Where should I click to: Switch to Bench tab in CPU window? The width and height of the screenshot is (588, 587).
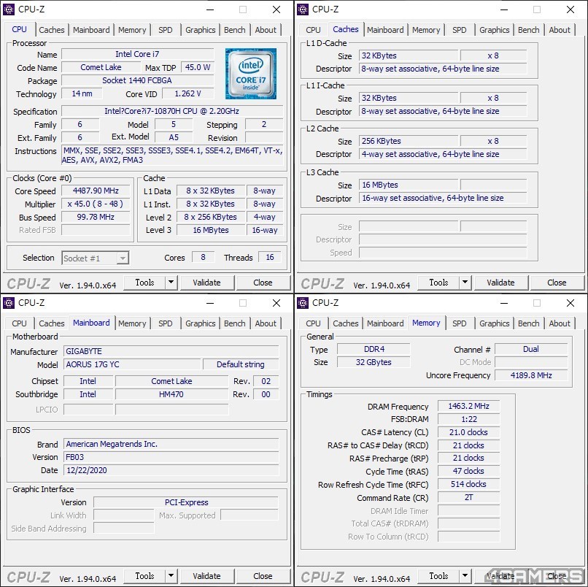tap(235, 30)
